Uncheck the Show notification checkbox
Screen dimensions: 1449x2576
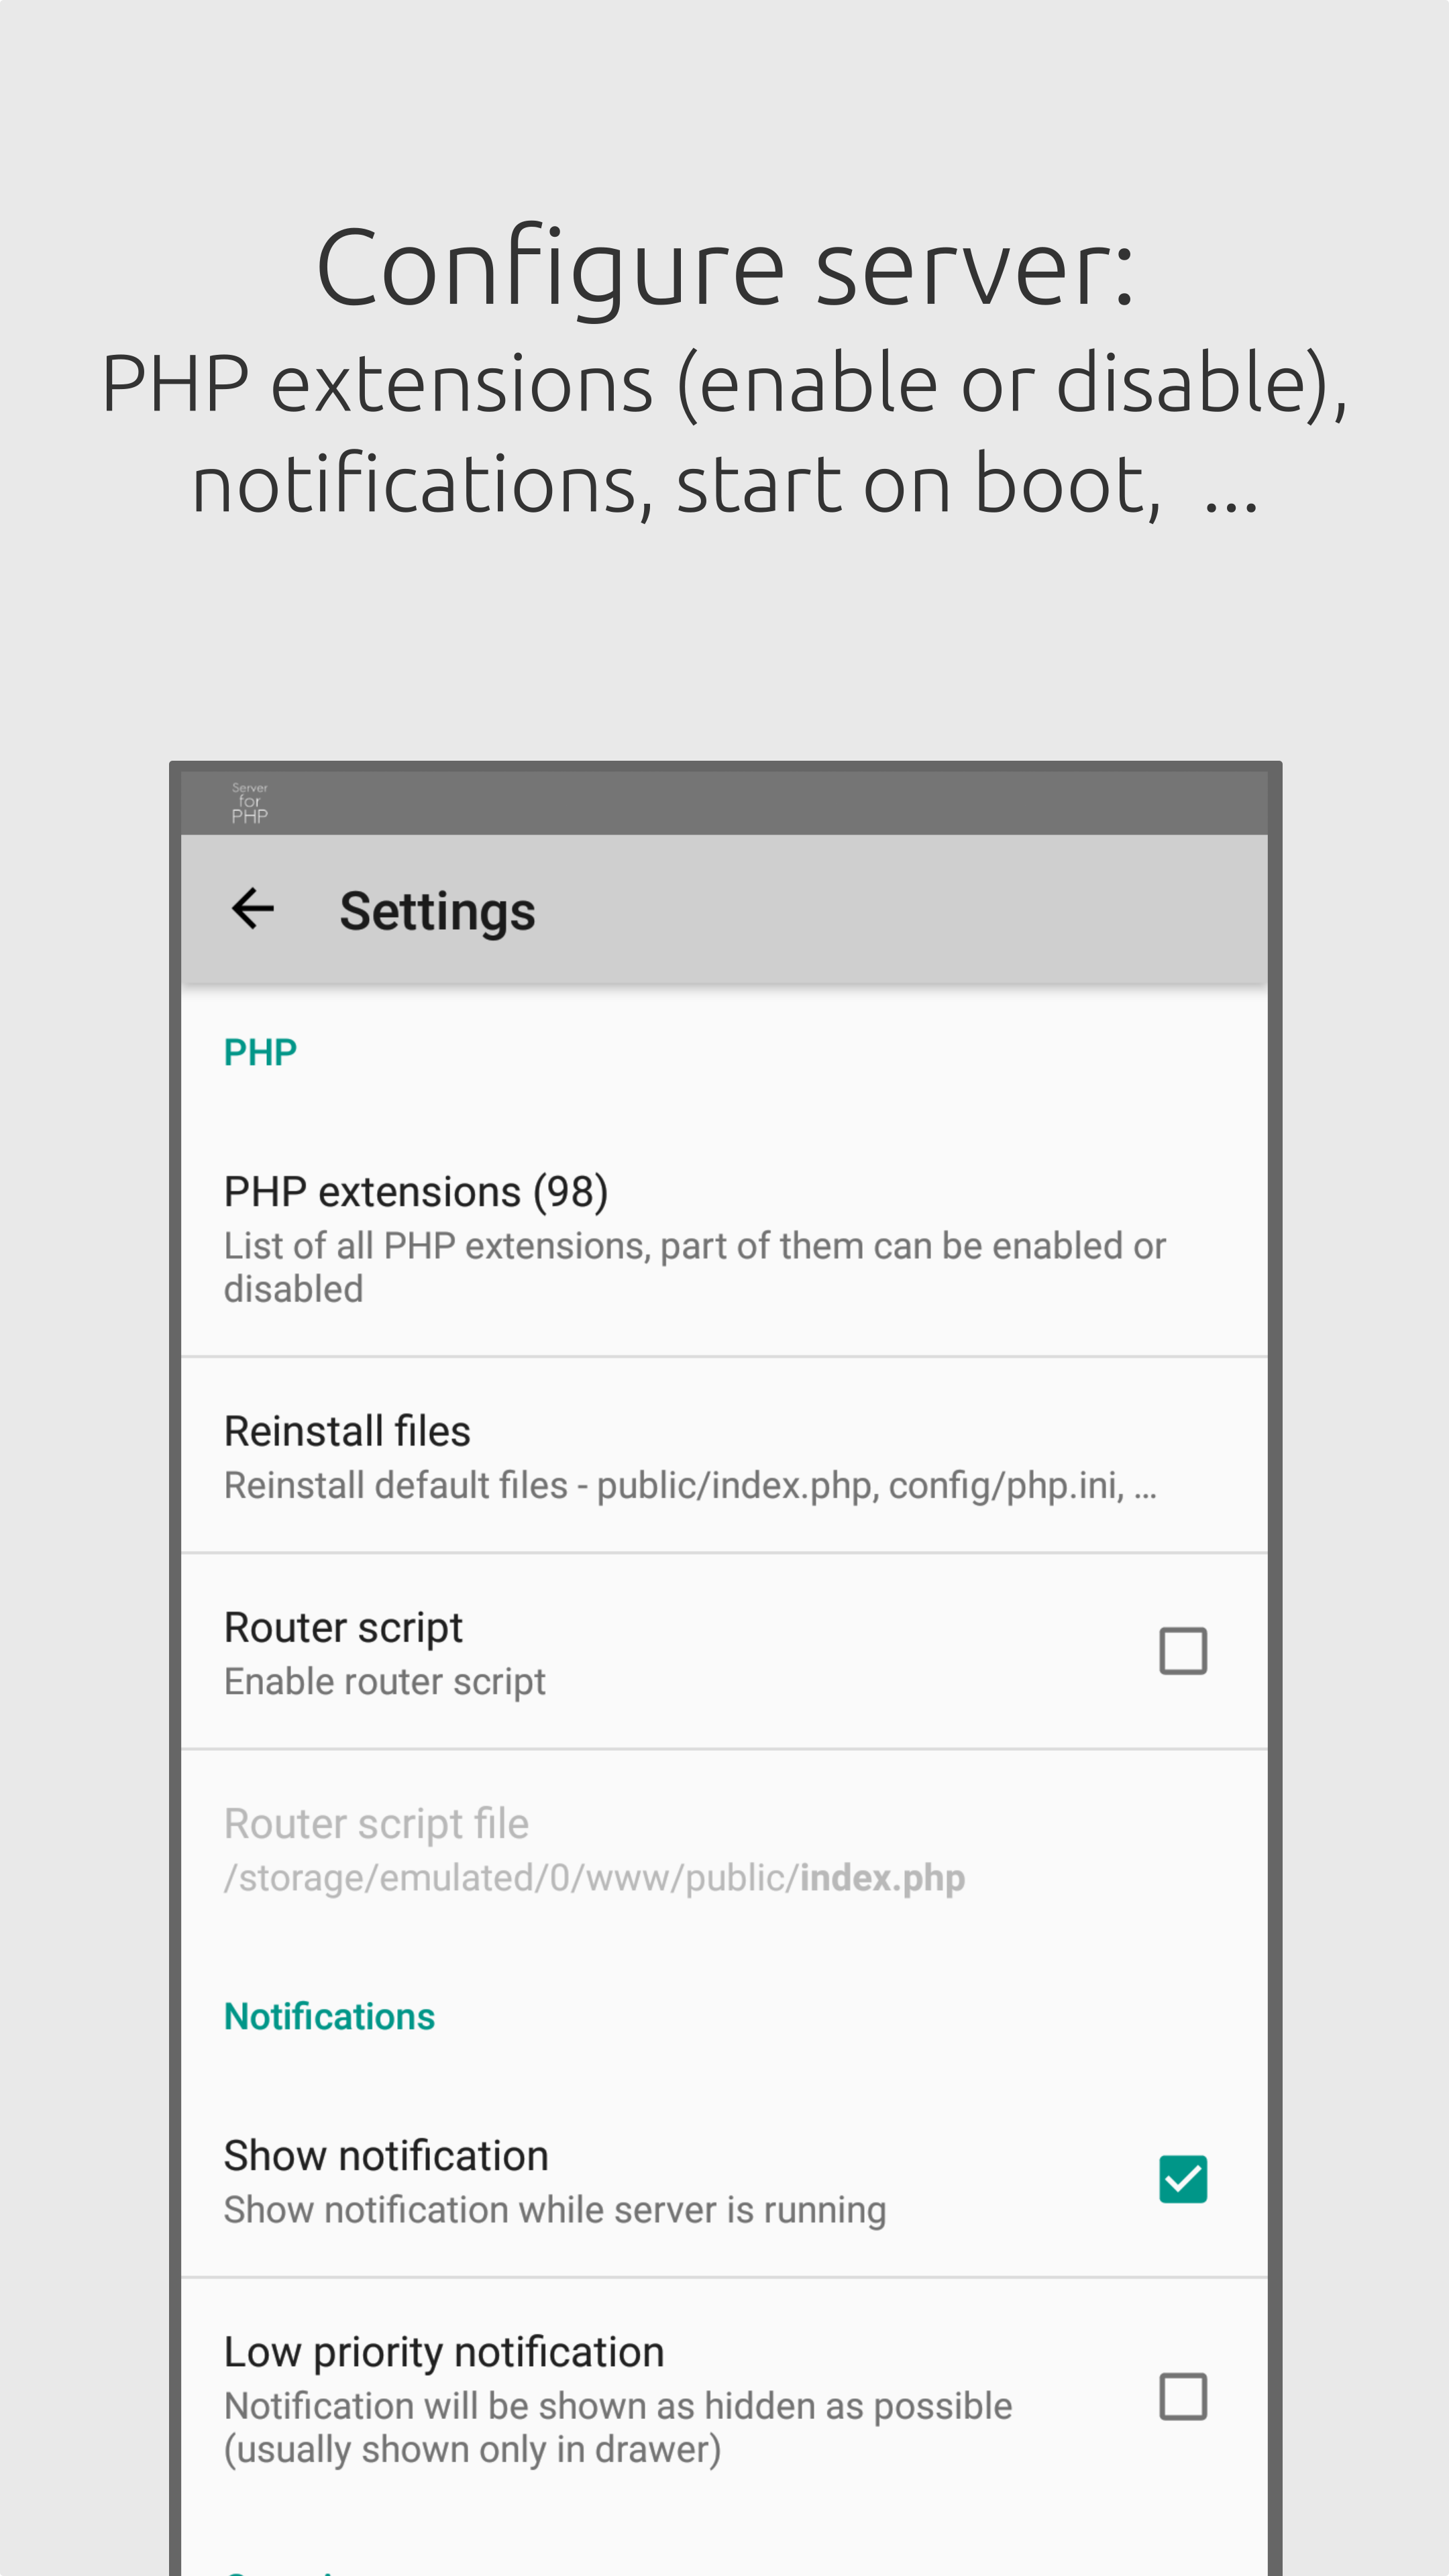tap(1183, 2179)
